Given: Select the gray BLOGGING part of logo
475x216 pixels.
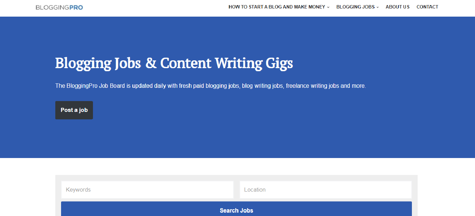Looking at the screenshot, I should 52,7.
